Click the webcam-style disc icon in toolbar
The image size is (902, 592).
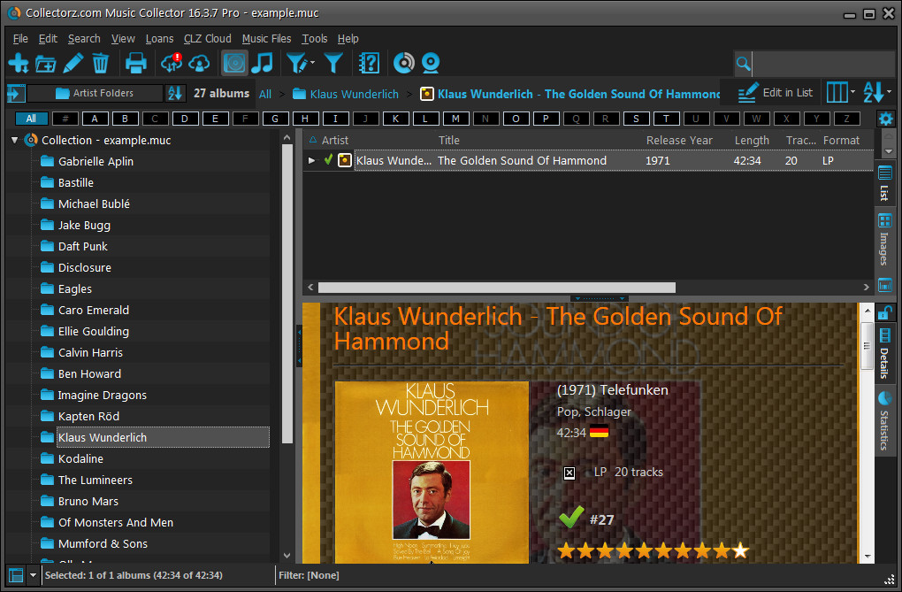coord(431,63)
